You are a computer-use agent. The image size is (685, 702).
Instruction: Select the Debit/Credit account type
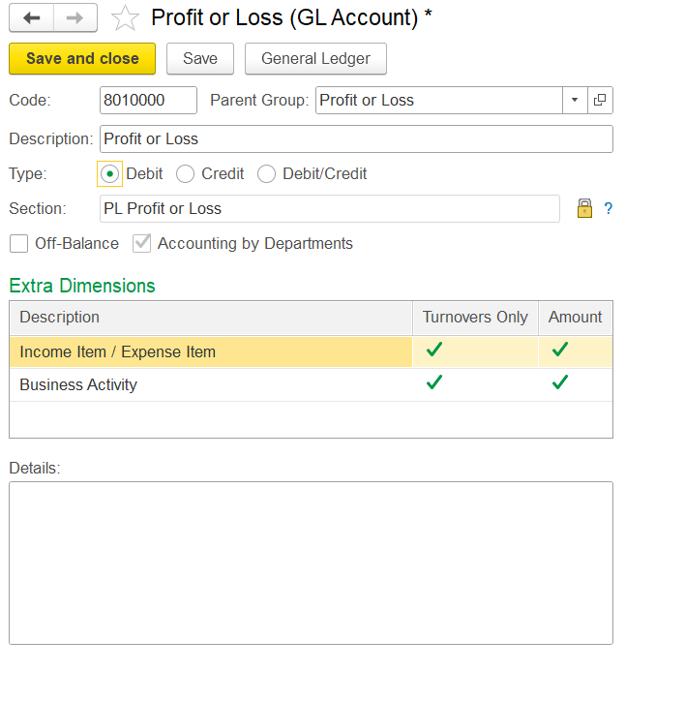266,173
